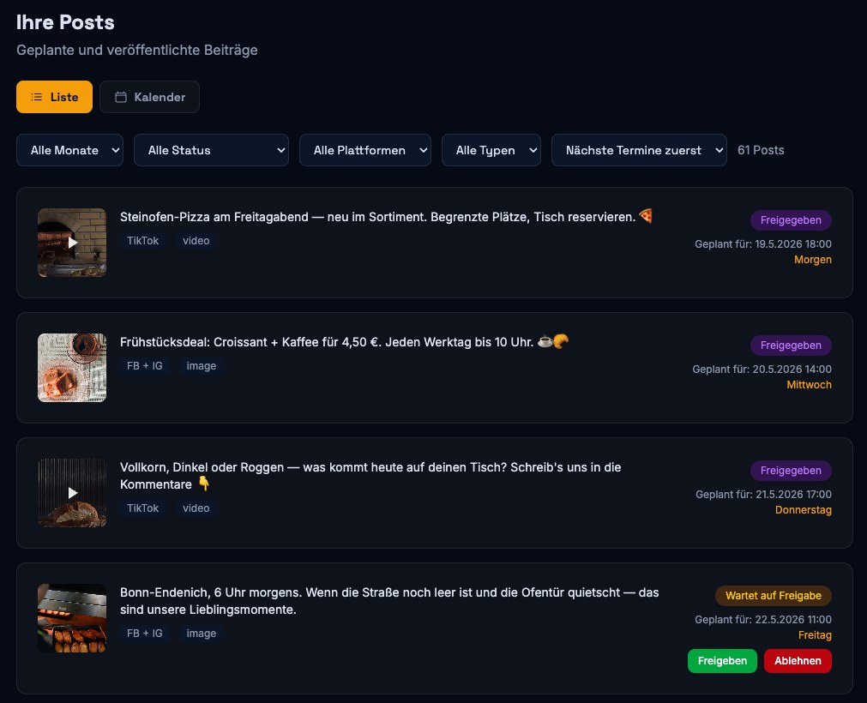867x703 pixels.
Task: Click Geplant für: 21.5.2026 17:00 date
Action: [763, 494]
